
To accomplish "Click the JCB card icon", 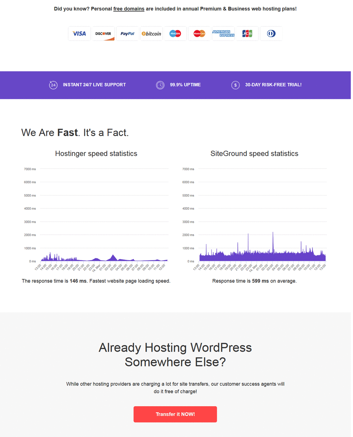I will coord(247,34).
